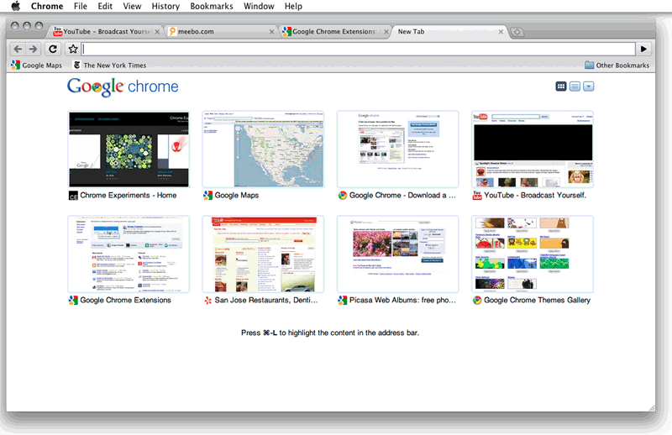Click Picasa Web Albums: free pho... link

[x=402, y=300]
